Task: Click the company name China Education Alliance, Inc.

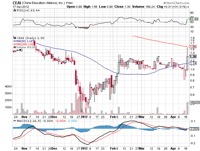Action: tap(43, 3)
